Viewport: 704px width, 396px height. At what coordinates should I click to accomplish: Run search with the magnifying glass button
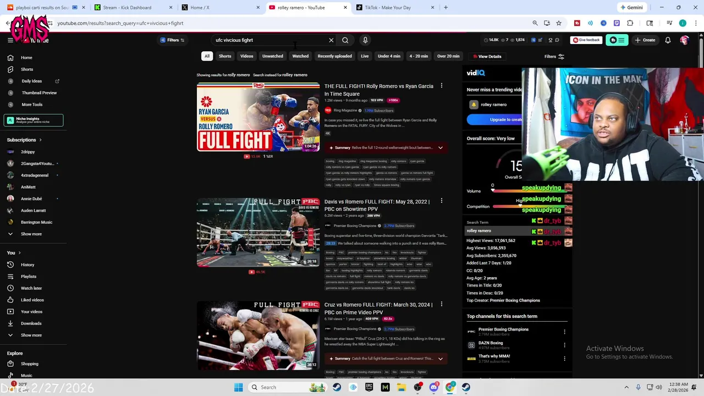click(345, 40)
